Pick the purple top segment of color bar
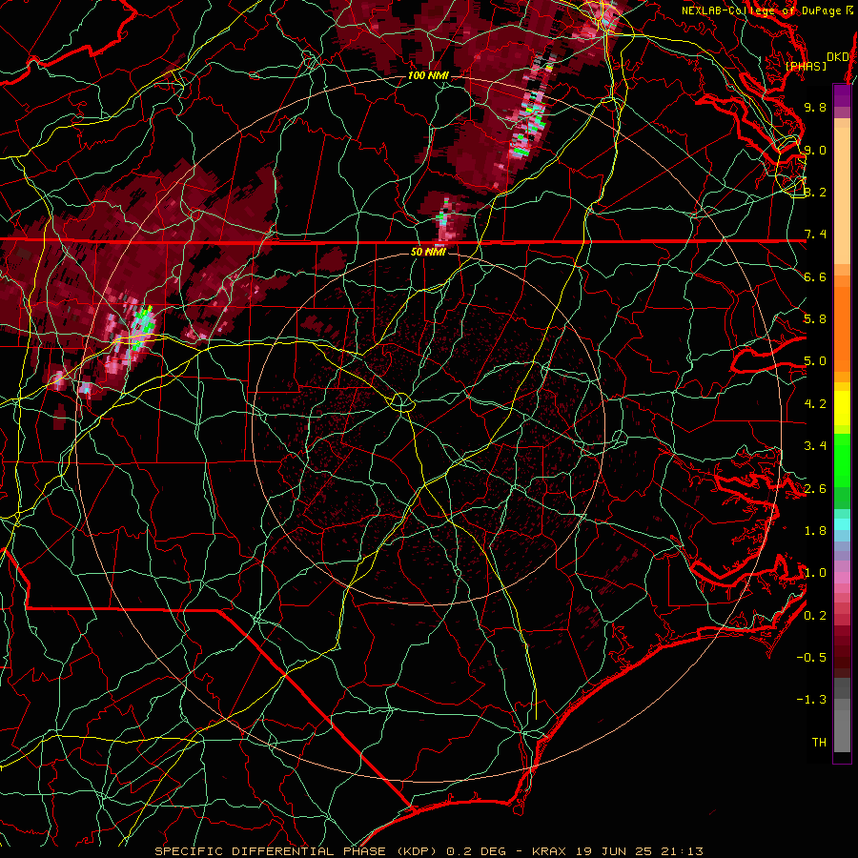The height and width of the screenshot is (858, 858). [x=842, y=95]
